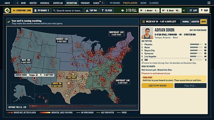This screenshot has height=120, width=214.
Task: Open the Schedule menu
Action: [45, 3]
